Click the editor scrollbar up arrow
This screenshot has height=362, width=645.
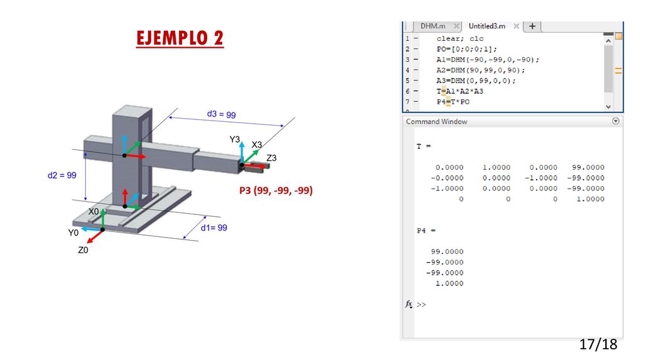[x=608, y=41]
